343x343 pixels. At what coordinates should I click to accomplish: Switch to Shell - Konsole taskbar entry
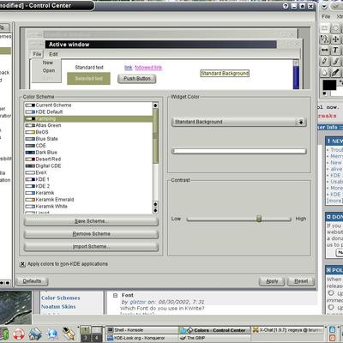[x=141, y=330]
